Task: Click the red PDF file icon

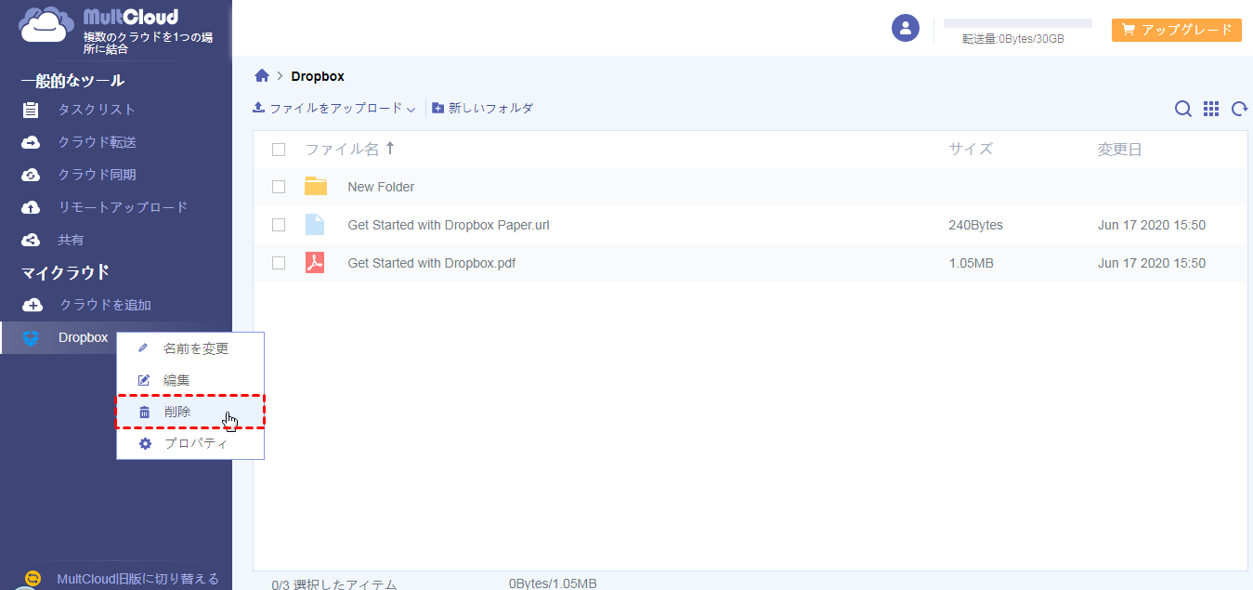Action: coord(315,263)
